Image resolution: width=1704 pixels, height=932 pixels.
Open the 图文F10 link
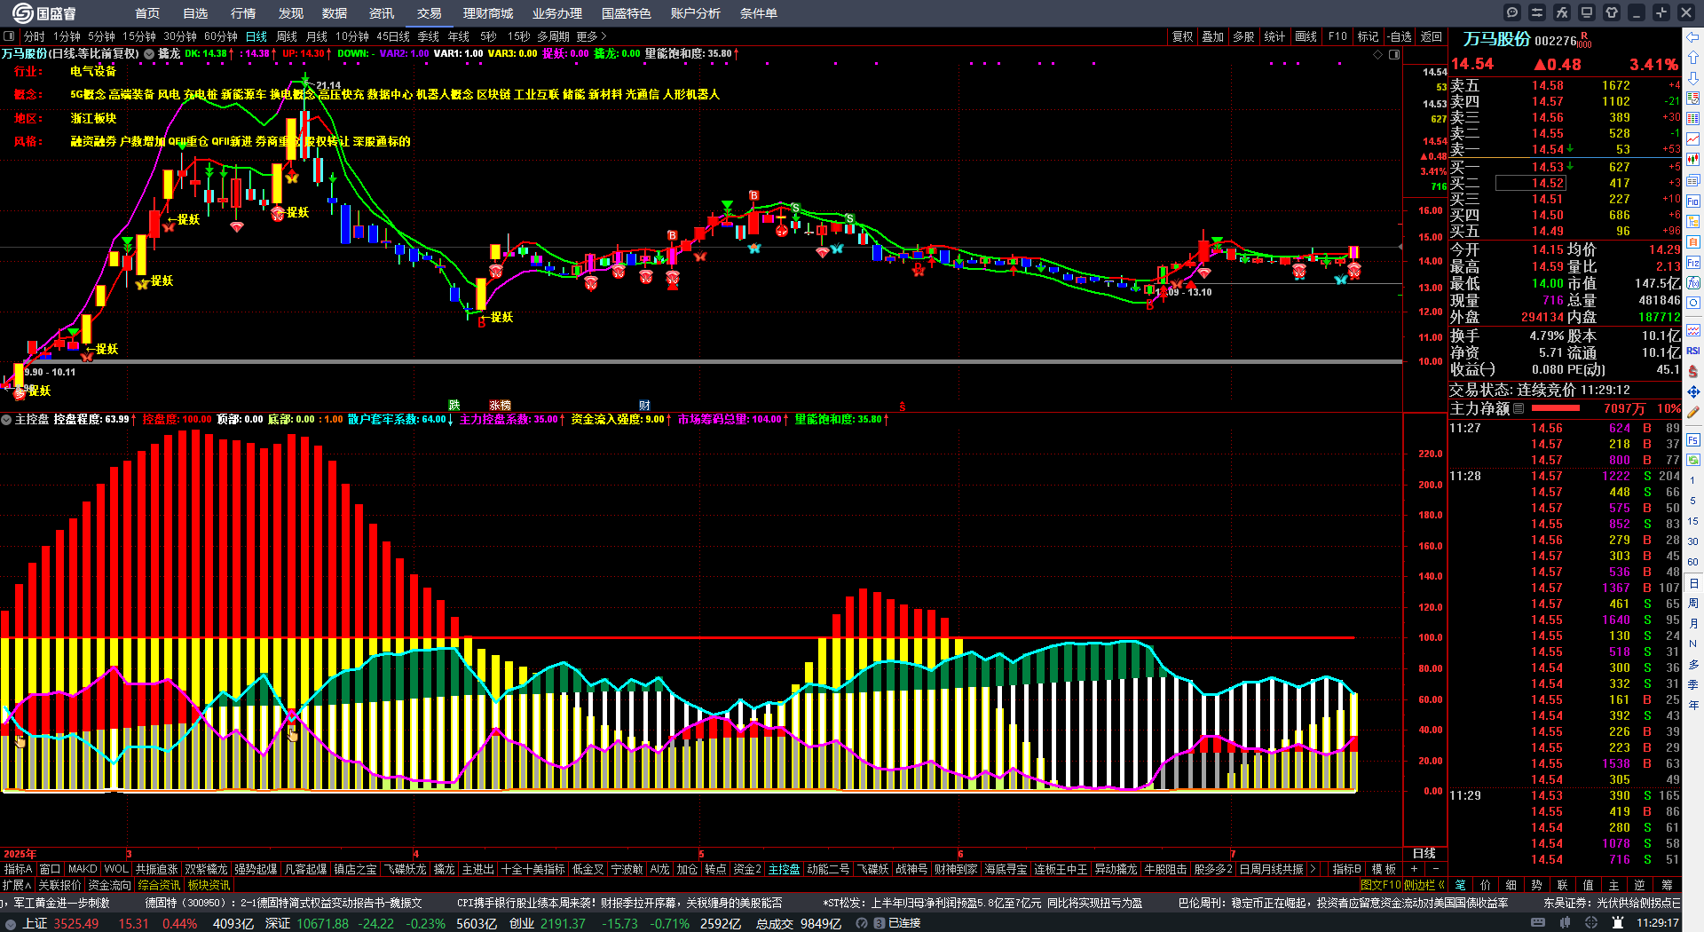[x=1380, y=885]
